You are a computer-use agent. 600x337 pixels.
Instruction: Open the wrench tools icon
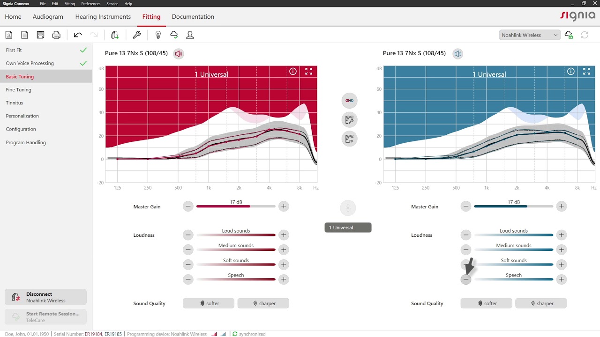[137, 35]
